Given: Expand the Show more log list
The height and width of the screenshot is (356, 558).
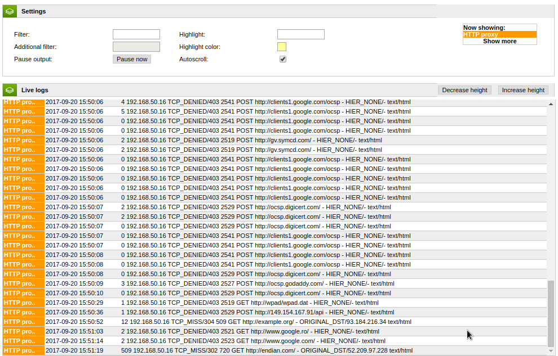Looking at the screenshot, I should point(499,42).
